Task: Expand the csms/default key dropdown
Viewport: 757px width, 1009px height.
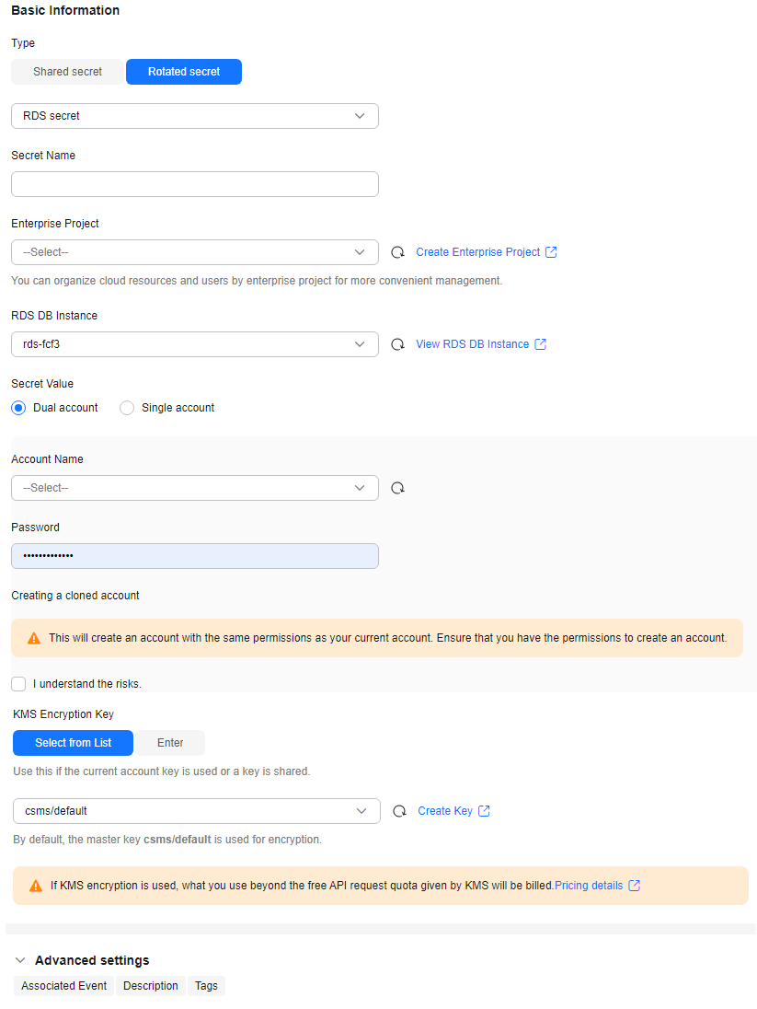Action: (196, 811)
